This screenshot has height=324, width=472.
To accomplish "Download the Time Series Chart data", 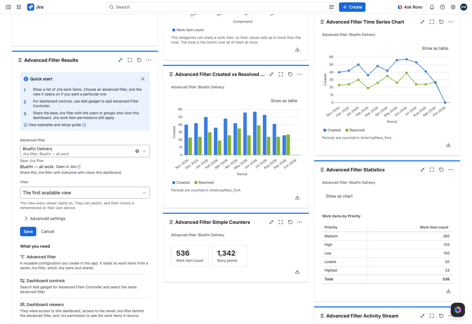I will (448, 145).
